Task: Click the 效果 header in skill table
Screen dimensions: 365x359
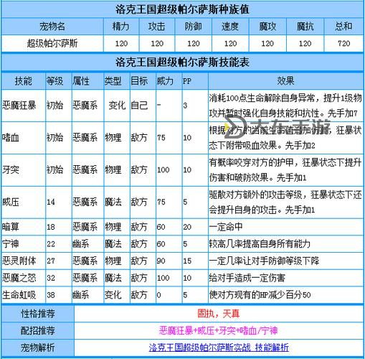Action: pyautogui.click(x=285, y=81)
